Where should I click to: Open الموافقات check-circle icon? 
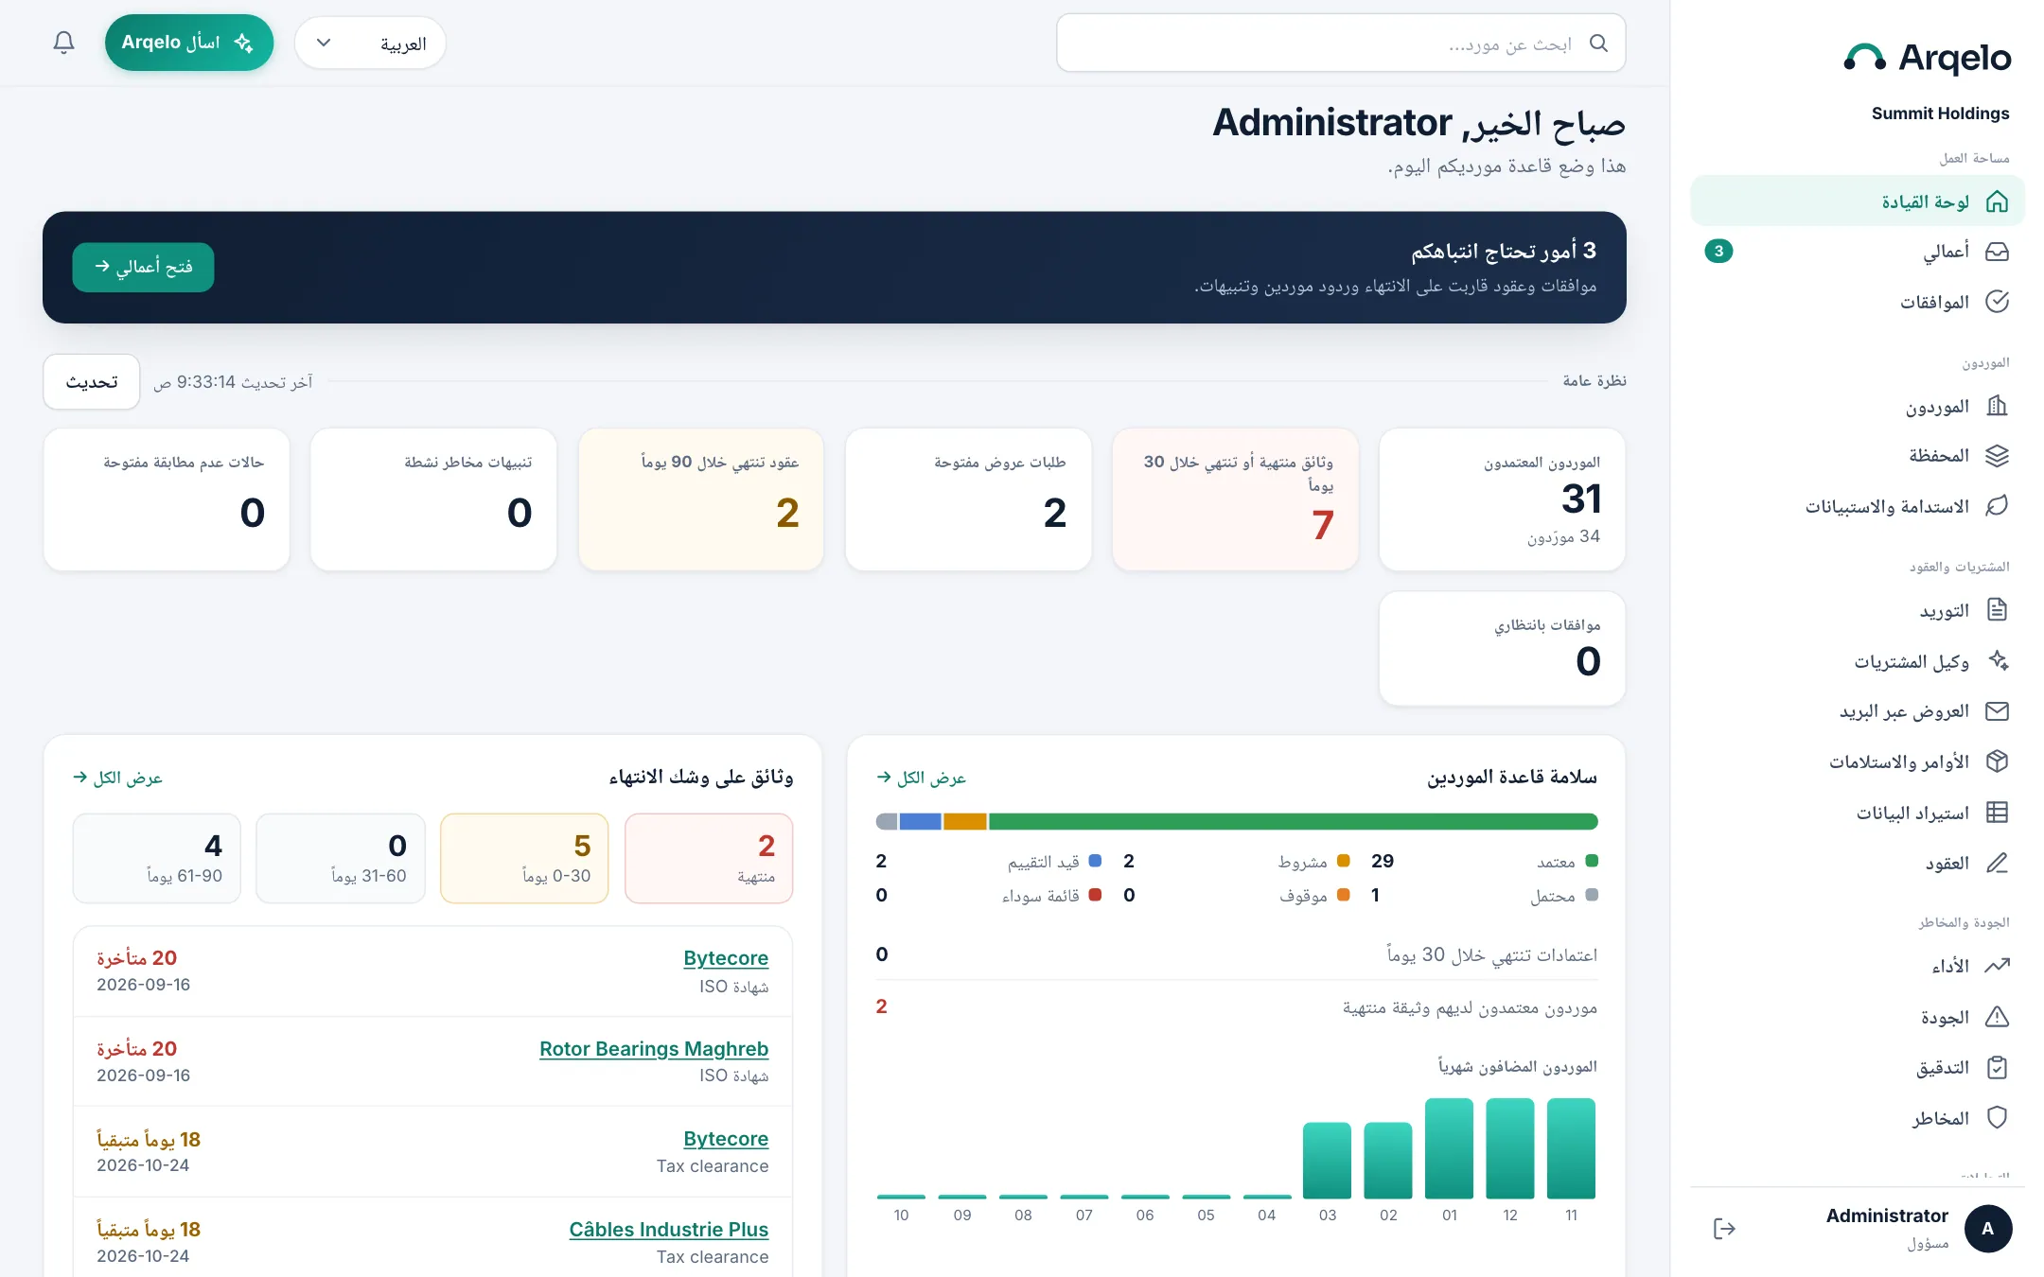point(1997,302)
